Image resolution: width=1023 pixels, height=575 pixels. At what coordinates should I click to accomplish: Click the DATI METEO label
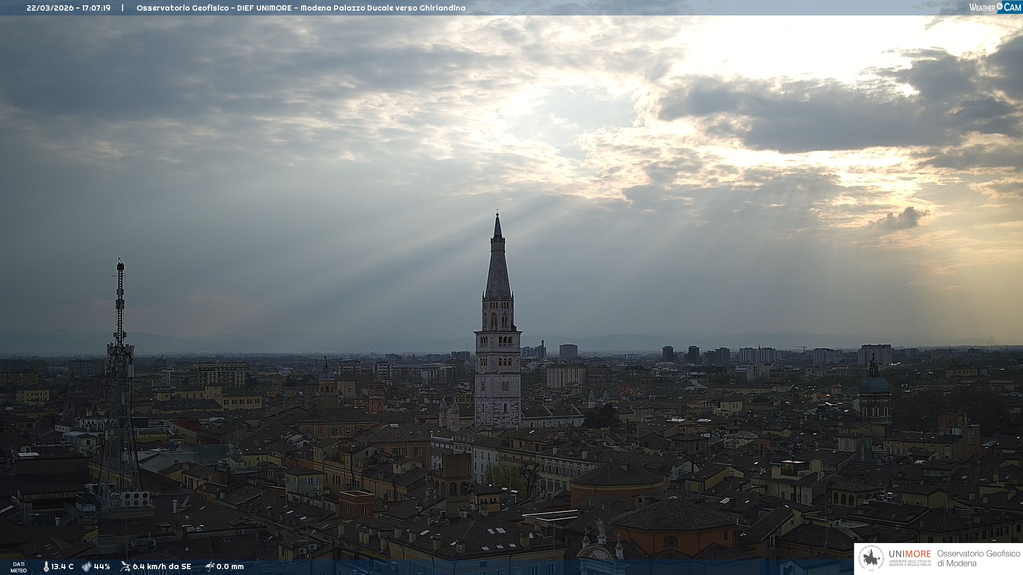click(x=19, y=567)
